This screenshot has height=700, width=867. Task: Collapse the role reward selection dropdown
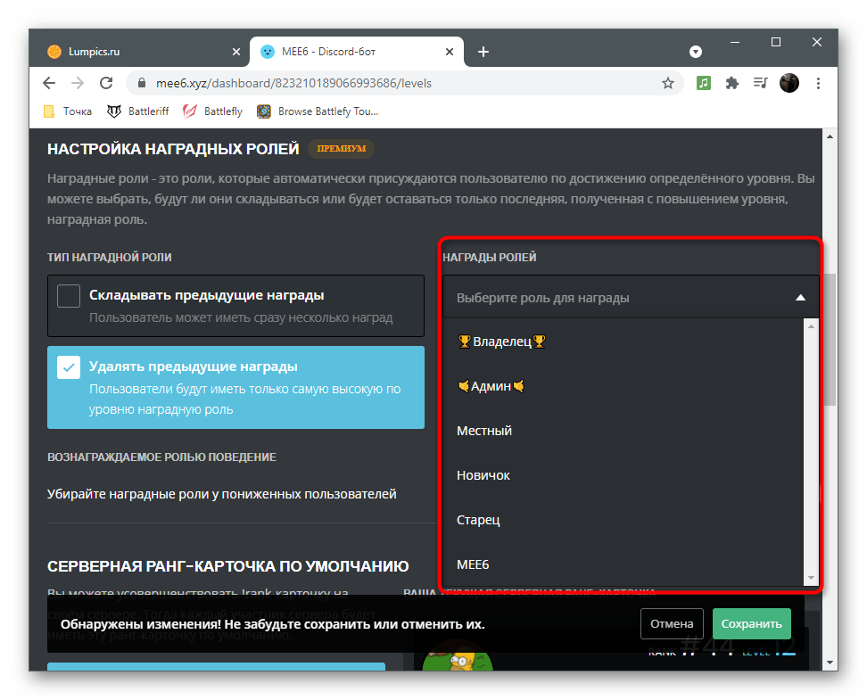[x=800, y=298]
